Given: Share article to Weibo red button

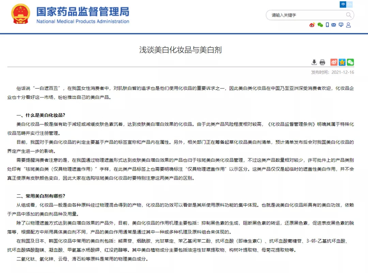Looking at the screenshot, I should pyautogui.click(x=334, y=62).
